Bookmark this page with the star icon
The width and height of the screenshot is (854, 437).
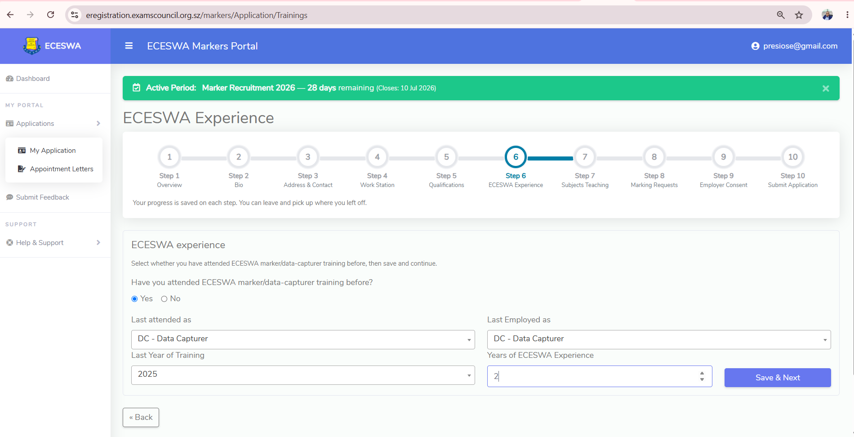point(799,15)
